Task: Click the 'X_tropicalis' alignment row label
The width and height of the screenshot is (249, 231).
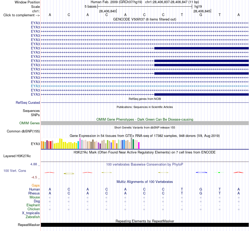Action: point(31,213)
